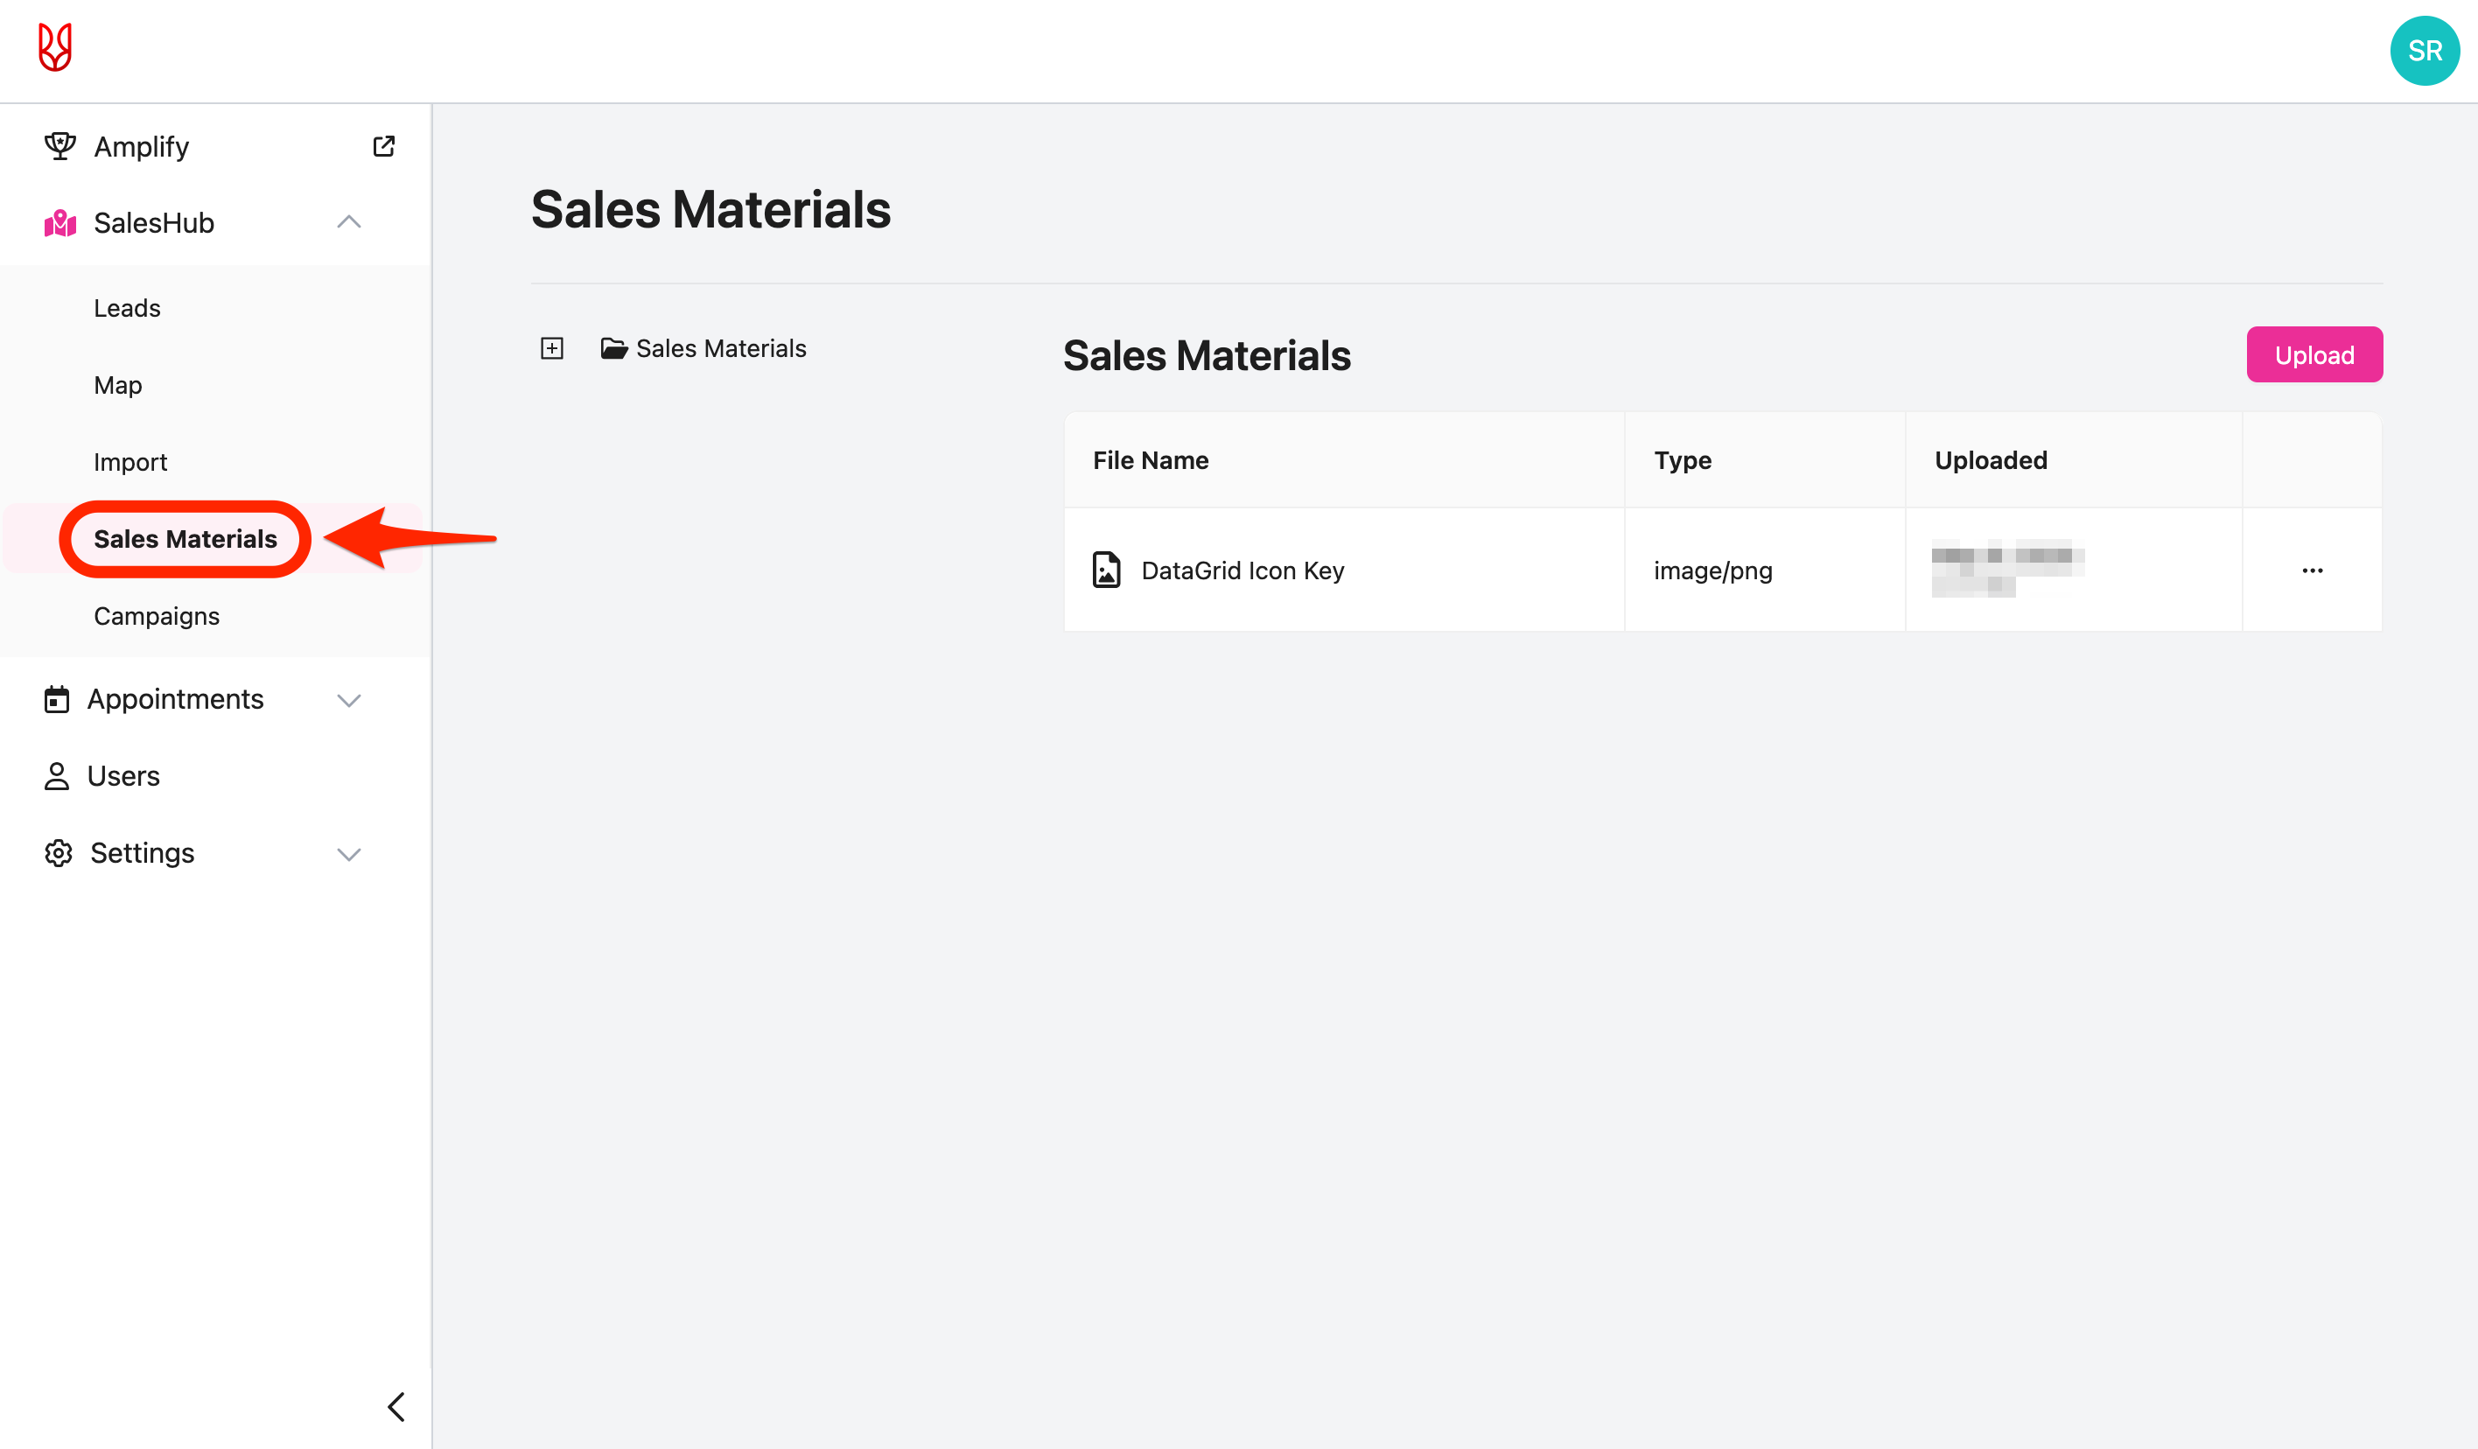Click the Users person icon
The image size is (2478, 1449).
[57, 775]
